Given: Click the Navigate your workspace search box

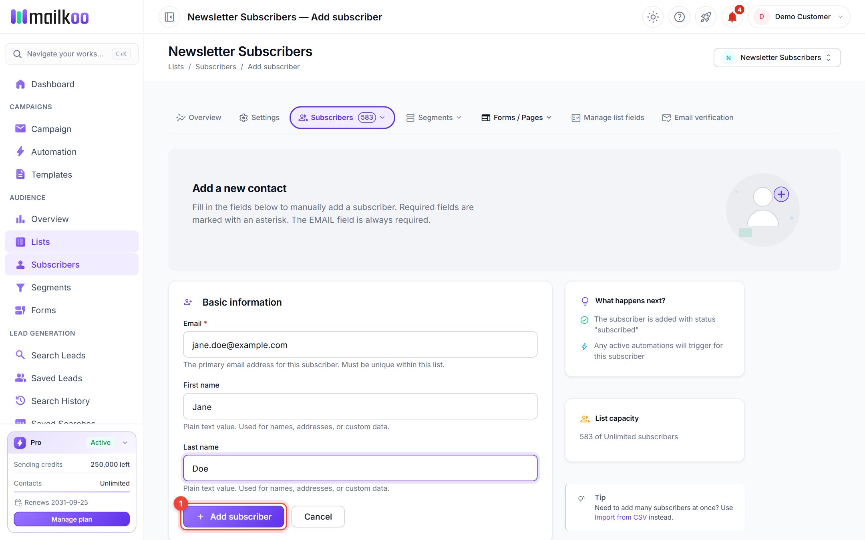Looking at the screenshot, I should [x=72, y=54].
